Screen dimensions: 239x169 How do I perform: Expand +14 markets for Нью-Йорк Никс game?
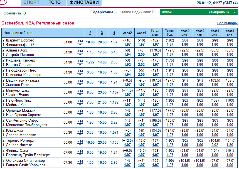pyautogui.click(x=80, y=102)
